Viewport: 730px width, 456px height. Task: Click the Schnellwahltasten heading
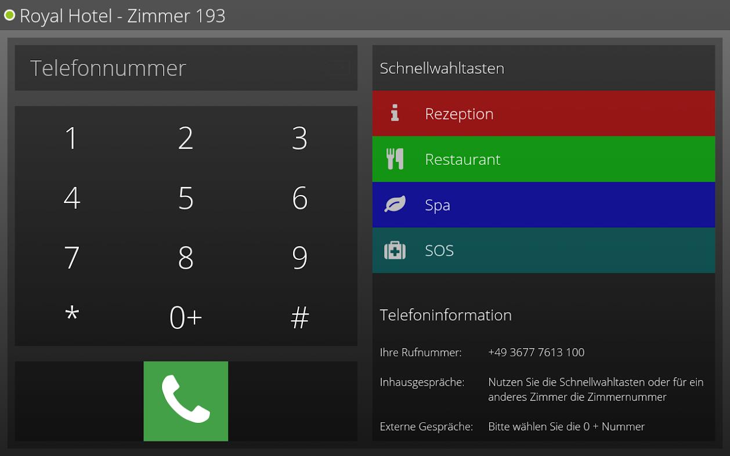tap(442, 68)
